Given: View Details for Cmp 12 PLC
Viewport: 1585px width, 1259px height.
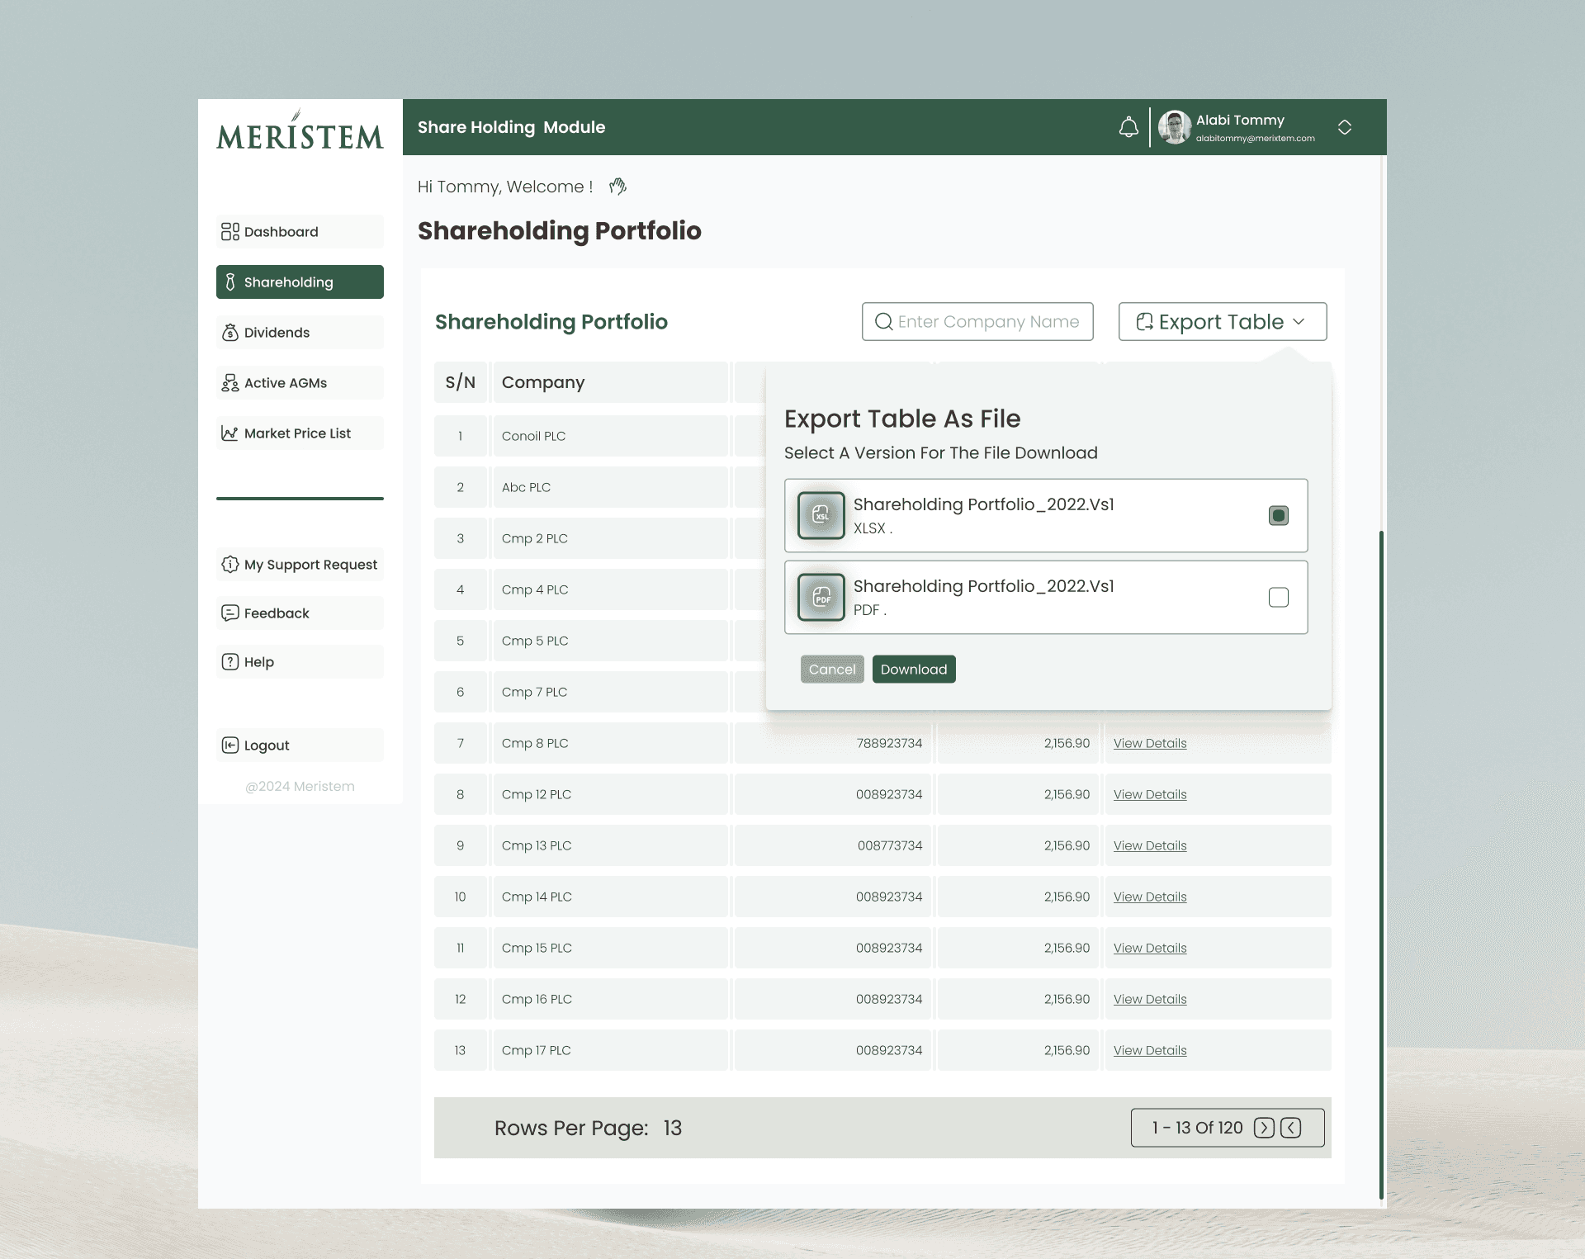Looking at the screenshot, I should (1149, 794).
